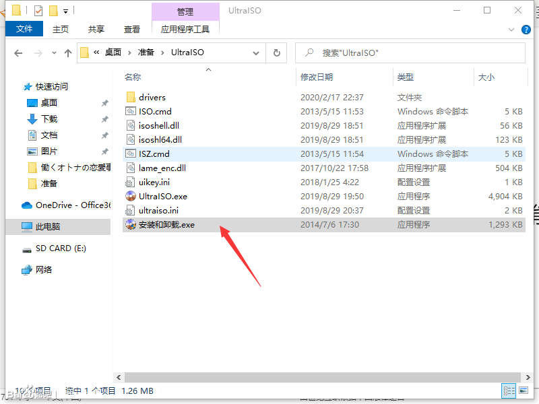Navigate to 准备 in breadcrumb

click(x=146, y=53)
